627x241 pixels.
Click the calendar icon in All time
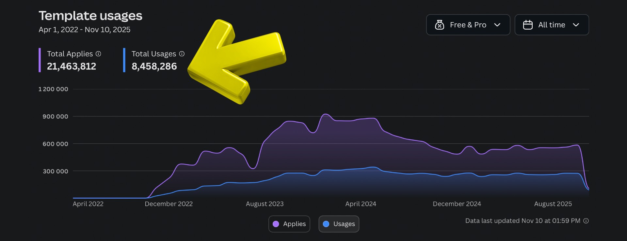pos(528,25)
